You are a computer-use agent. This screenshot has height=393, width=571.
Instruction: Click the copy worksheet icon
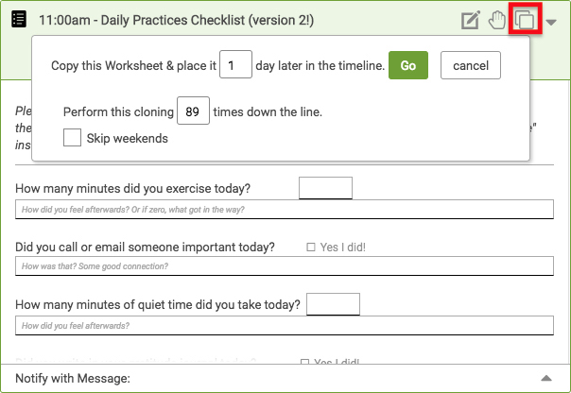point(525,19)
